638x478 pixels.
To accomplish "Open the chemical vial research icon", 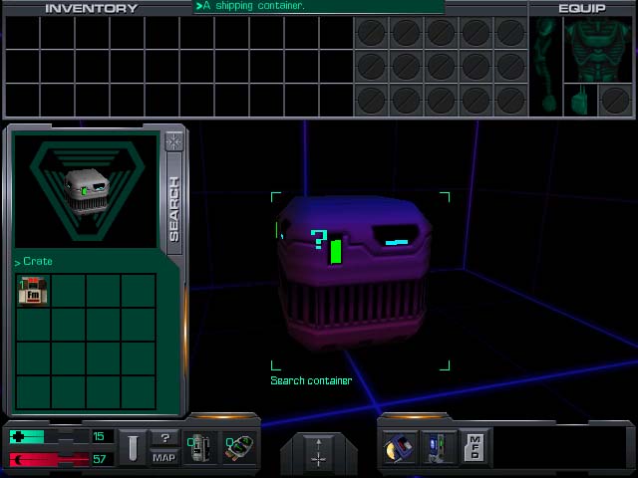I will (133, 447).
